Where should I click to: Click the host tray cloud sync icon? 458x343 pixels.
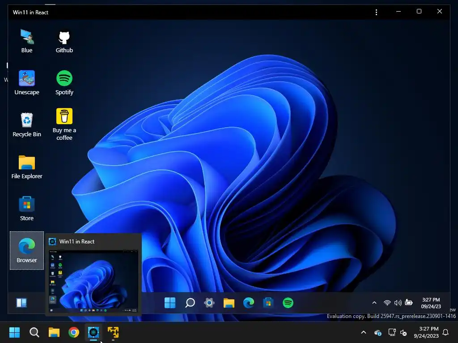pos(377,332)
